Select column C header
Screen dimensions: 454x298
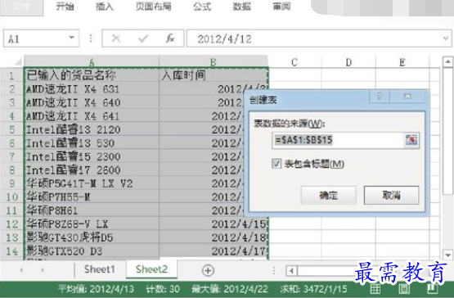pos(294,62)
